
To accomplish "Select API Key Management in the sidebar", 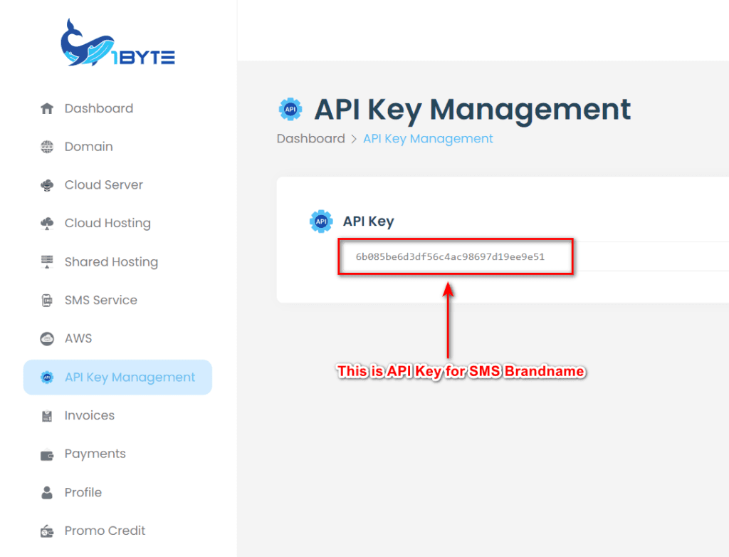I will (117, 377).
